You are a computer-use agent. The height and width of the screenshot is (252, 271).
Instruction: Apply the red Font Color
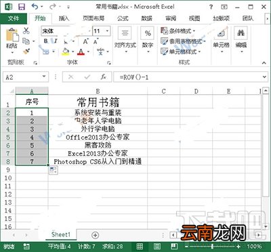pyautogui.click(x=81, y=51)
